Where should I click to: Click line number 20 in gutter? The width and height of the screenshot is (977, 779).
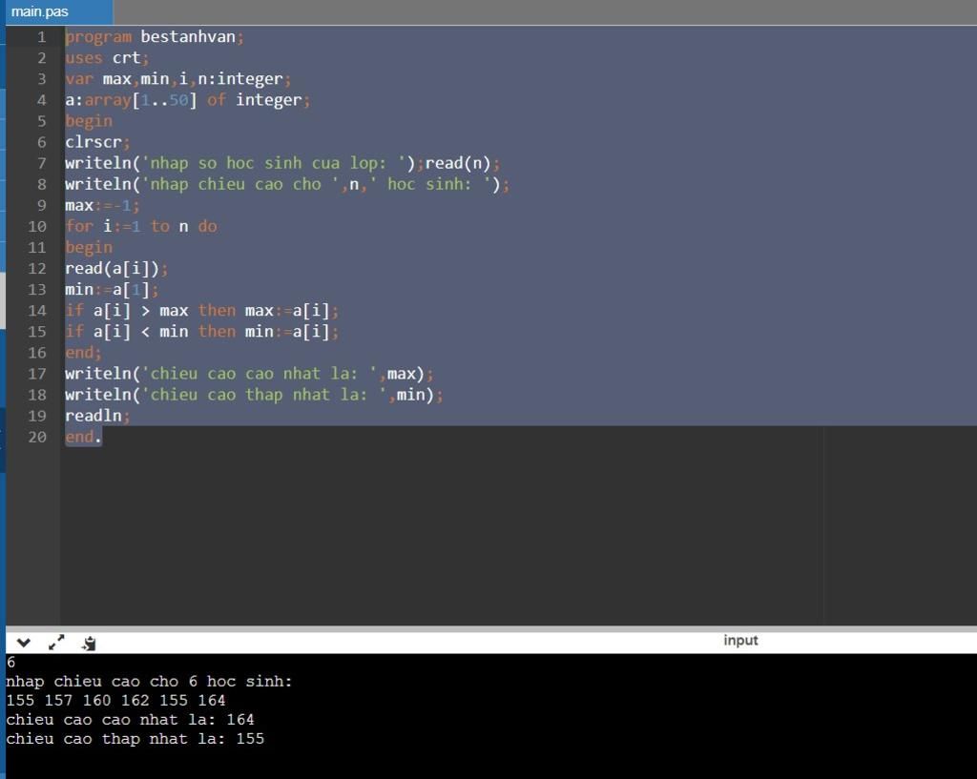point(37,437)
